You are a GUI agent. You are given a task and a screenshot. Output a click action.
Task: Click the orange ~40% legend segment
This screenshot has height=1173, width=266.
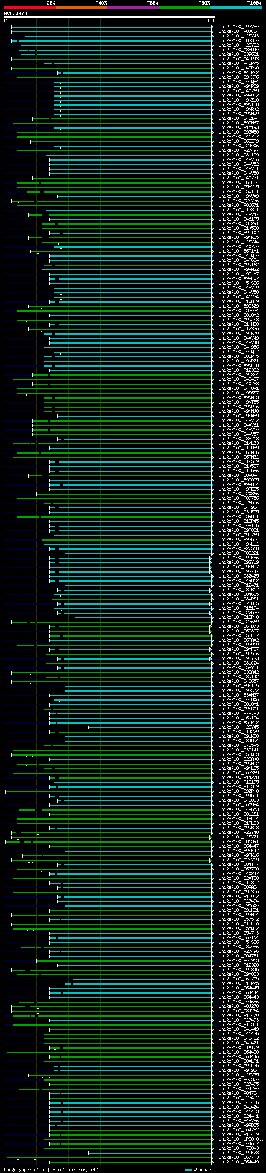[x=81, y=7]
